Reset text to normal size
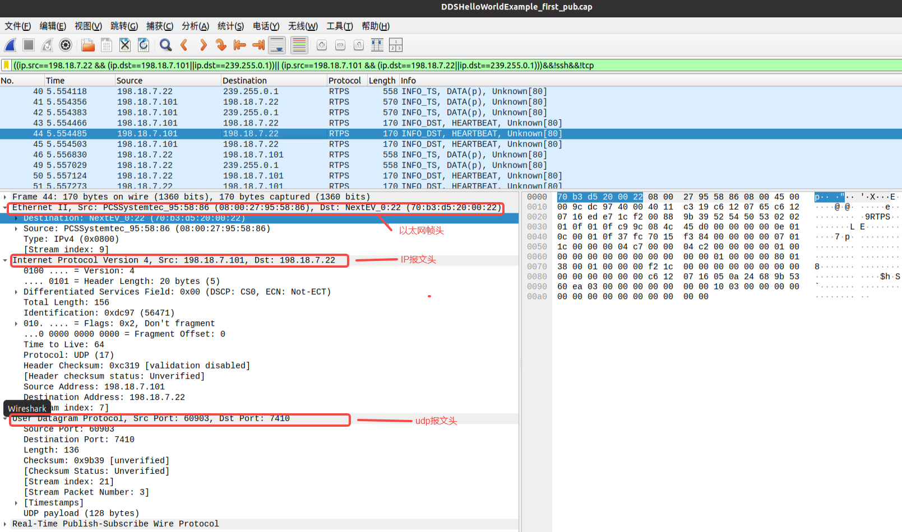This screenshot has height=532, width=902. click(x=359, y=45)
